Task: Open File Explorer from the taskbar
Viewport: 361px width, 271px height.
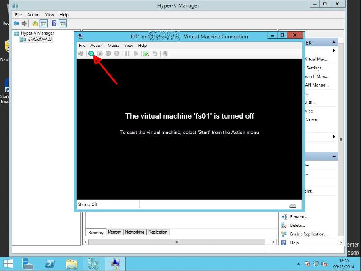Action: pos(72,264)
